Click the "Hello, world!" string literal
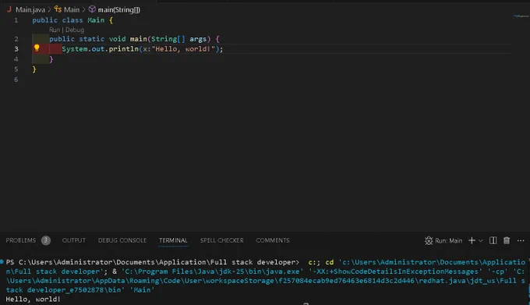This screenshot has height=305, width=530. (x=183, y=49)
